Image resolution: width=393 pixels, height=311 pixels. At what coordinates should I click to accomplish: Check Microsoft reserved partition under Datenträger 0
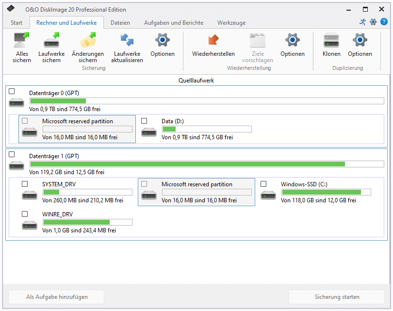pos(25,121)
